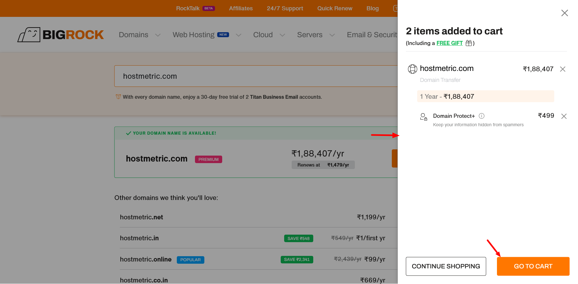Click the globe icon beside hostmetric.com
Screen dimensions: 578x284
412,69
